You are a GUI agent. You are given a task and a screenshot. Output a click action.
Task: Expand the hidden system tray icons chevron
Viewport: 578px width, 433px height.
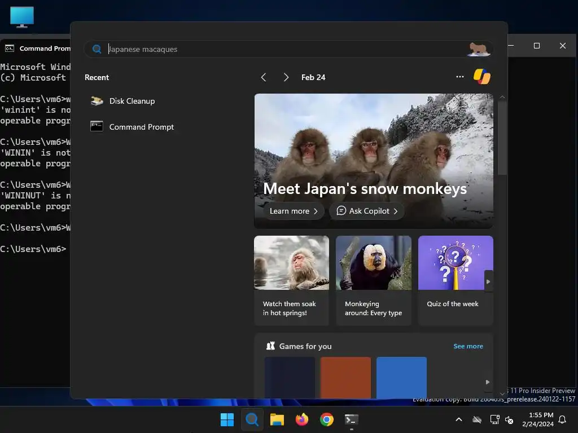click(x=459, y=419)
